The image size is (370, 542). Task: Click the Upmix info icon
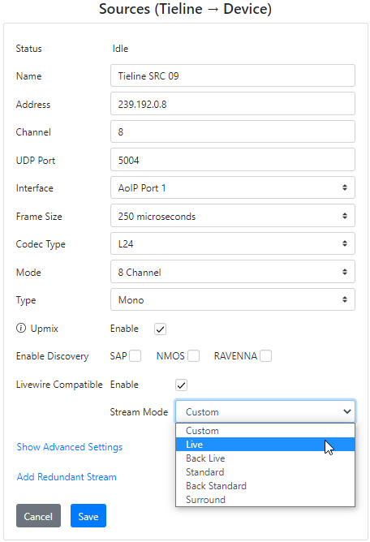(21, 328)
